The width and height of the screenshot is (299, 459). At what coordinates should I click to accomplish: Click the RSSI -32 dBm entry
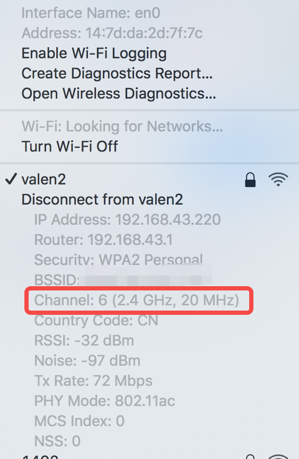point(84,340)
